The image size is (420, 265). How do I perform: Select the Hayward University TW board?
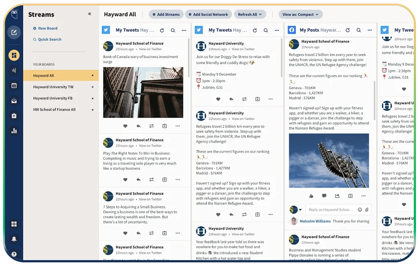pos(61,87)
